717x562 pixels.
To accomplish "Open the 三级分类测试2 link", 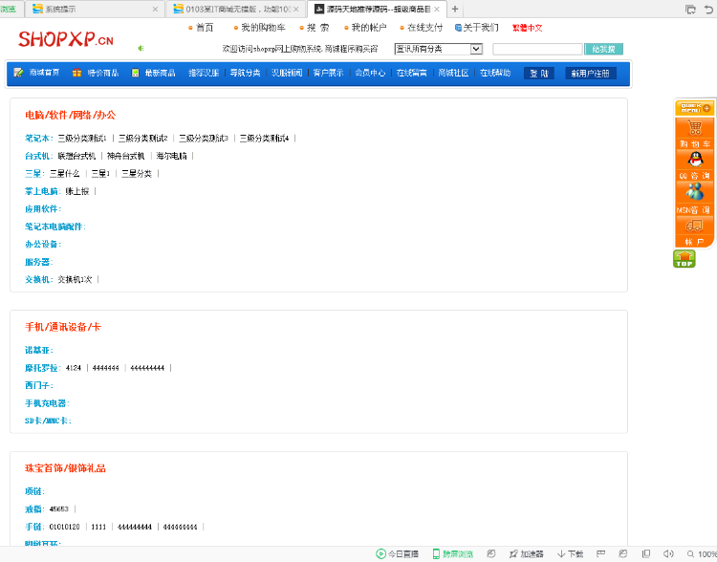I will click(143, 138).
